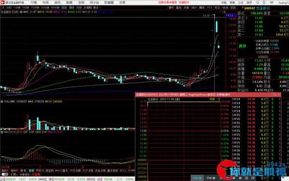Click the mail envelope icon in title bar
289x181 pixels.
point(272,2)
